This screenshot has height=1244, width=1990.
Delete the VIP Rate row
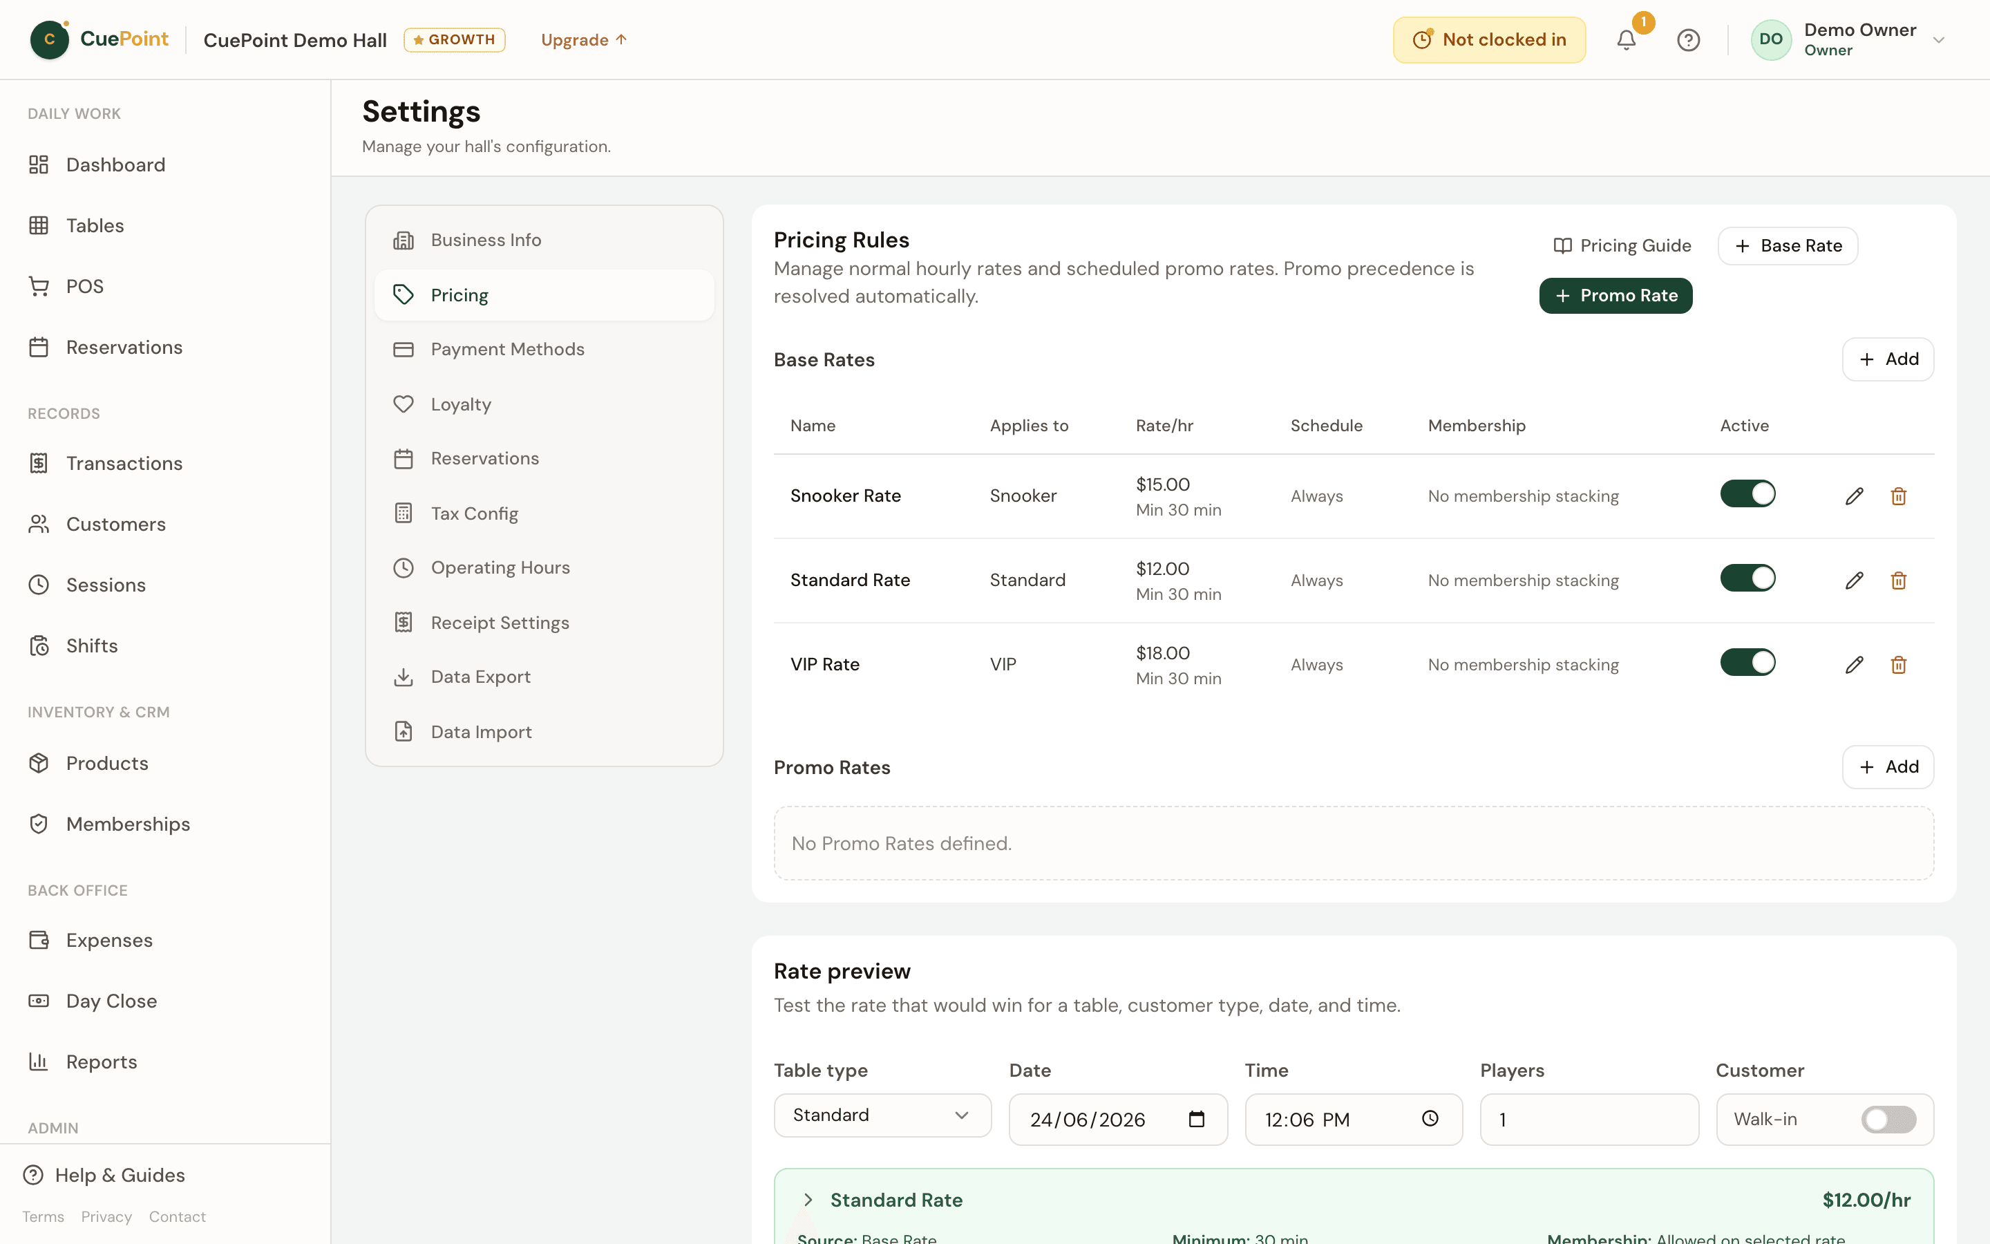1899,665
